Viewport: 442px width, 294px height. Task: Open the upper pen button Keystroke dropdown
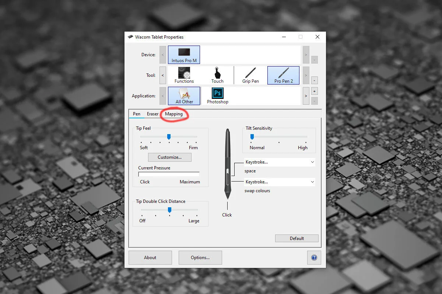coord(280,162)
